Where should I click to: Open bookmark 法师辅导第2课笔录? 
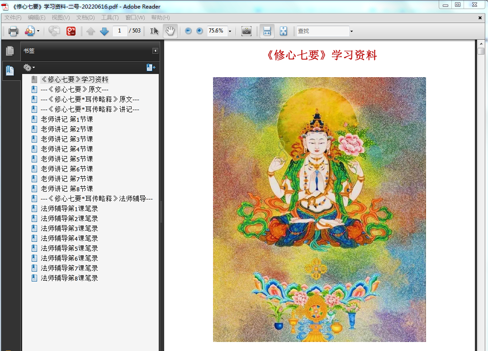69,218
